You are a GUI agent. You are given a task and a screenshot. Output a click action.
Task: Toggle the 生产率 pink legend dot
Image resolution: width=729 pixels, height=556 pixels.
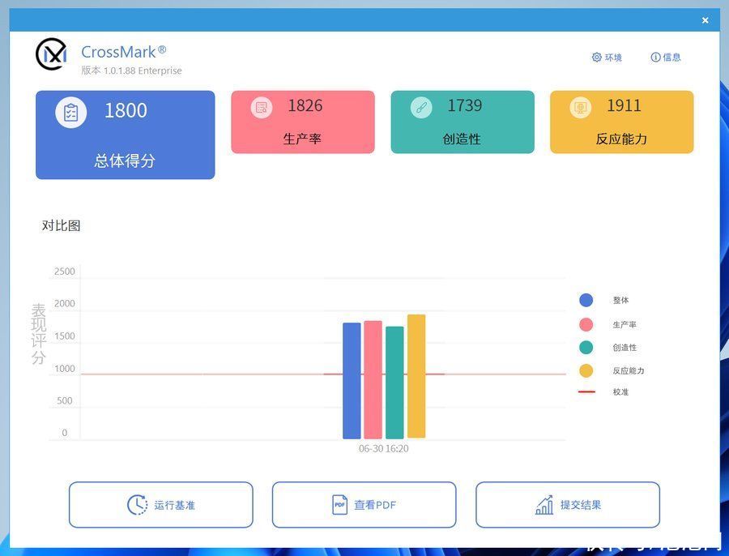tap(586, 324)
